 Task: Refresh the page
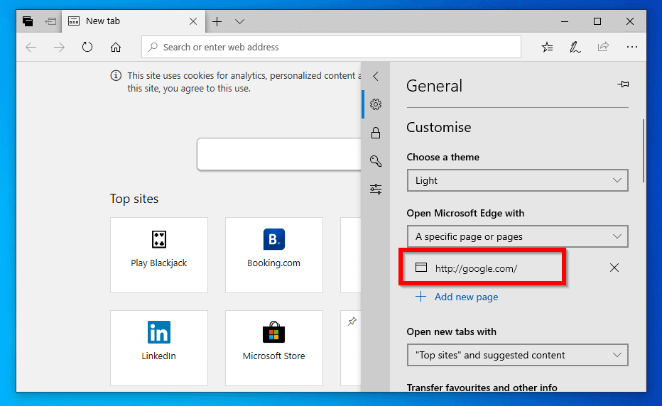(87, 47)
